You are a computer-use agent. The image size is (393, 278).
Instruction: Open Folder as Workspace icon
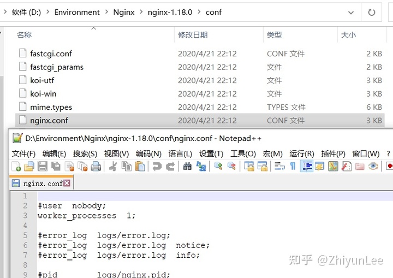pos(360,167)
